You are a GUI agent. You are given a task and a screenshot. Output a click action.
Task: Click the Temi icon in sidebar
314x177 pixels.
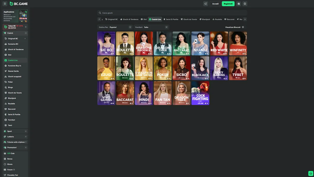click(x=6, y=125)
